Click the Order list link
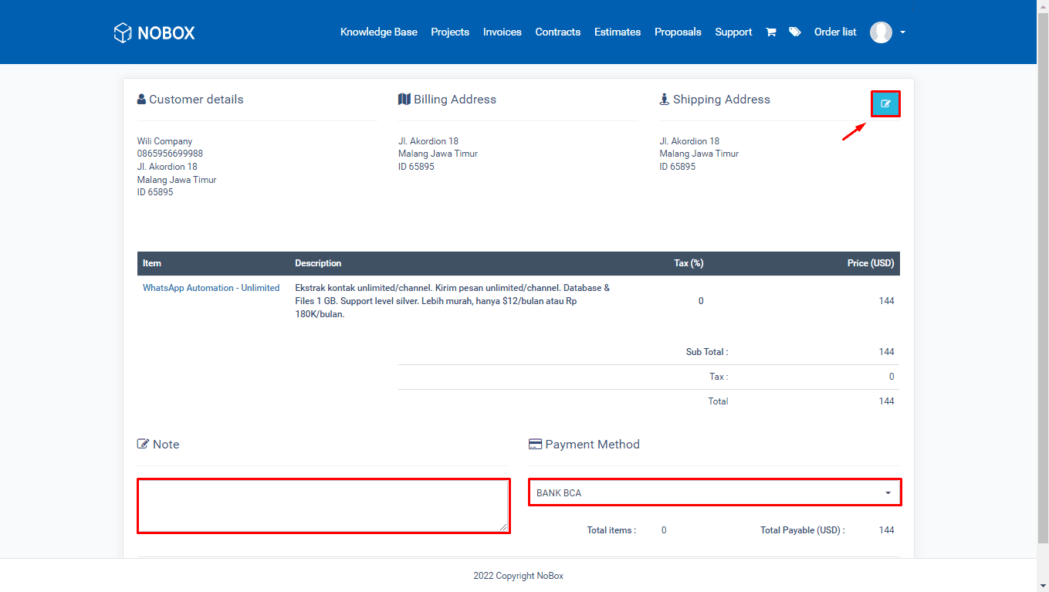Image resolution: width=1049 pixels, height=592 pixels. pos(834,32)
